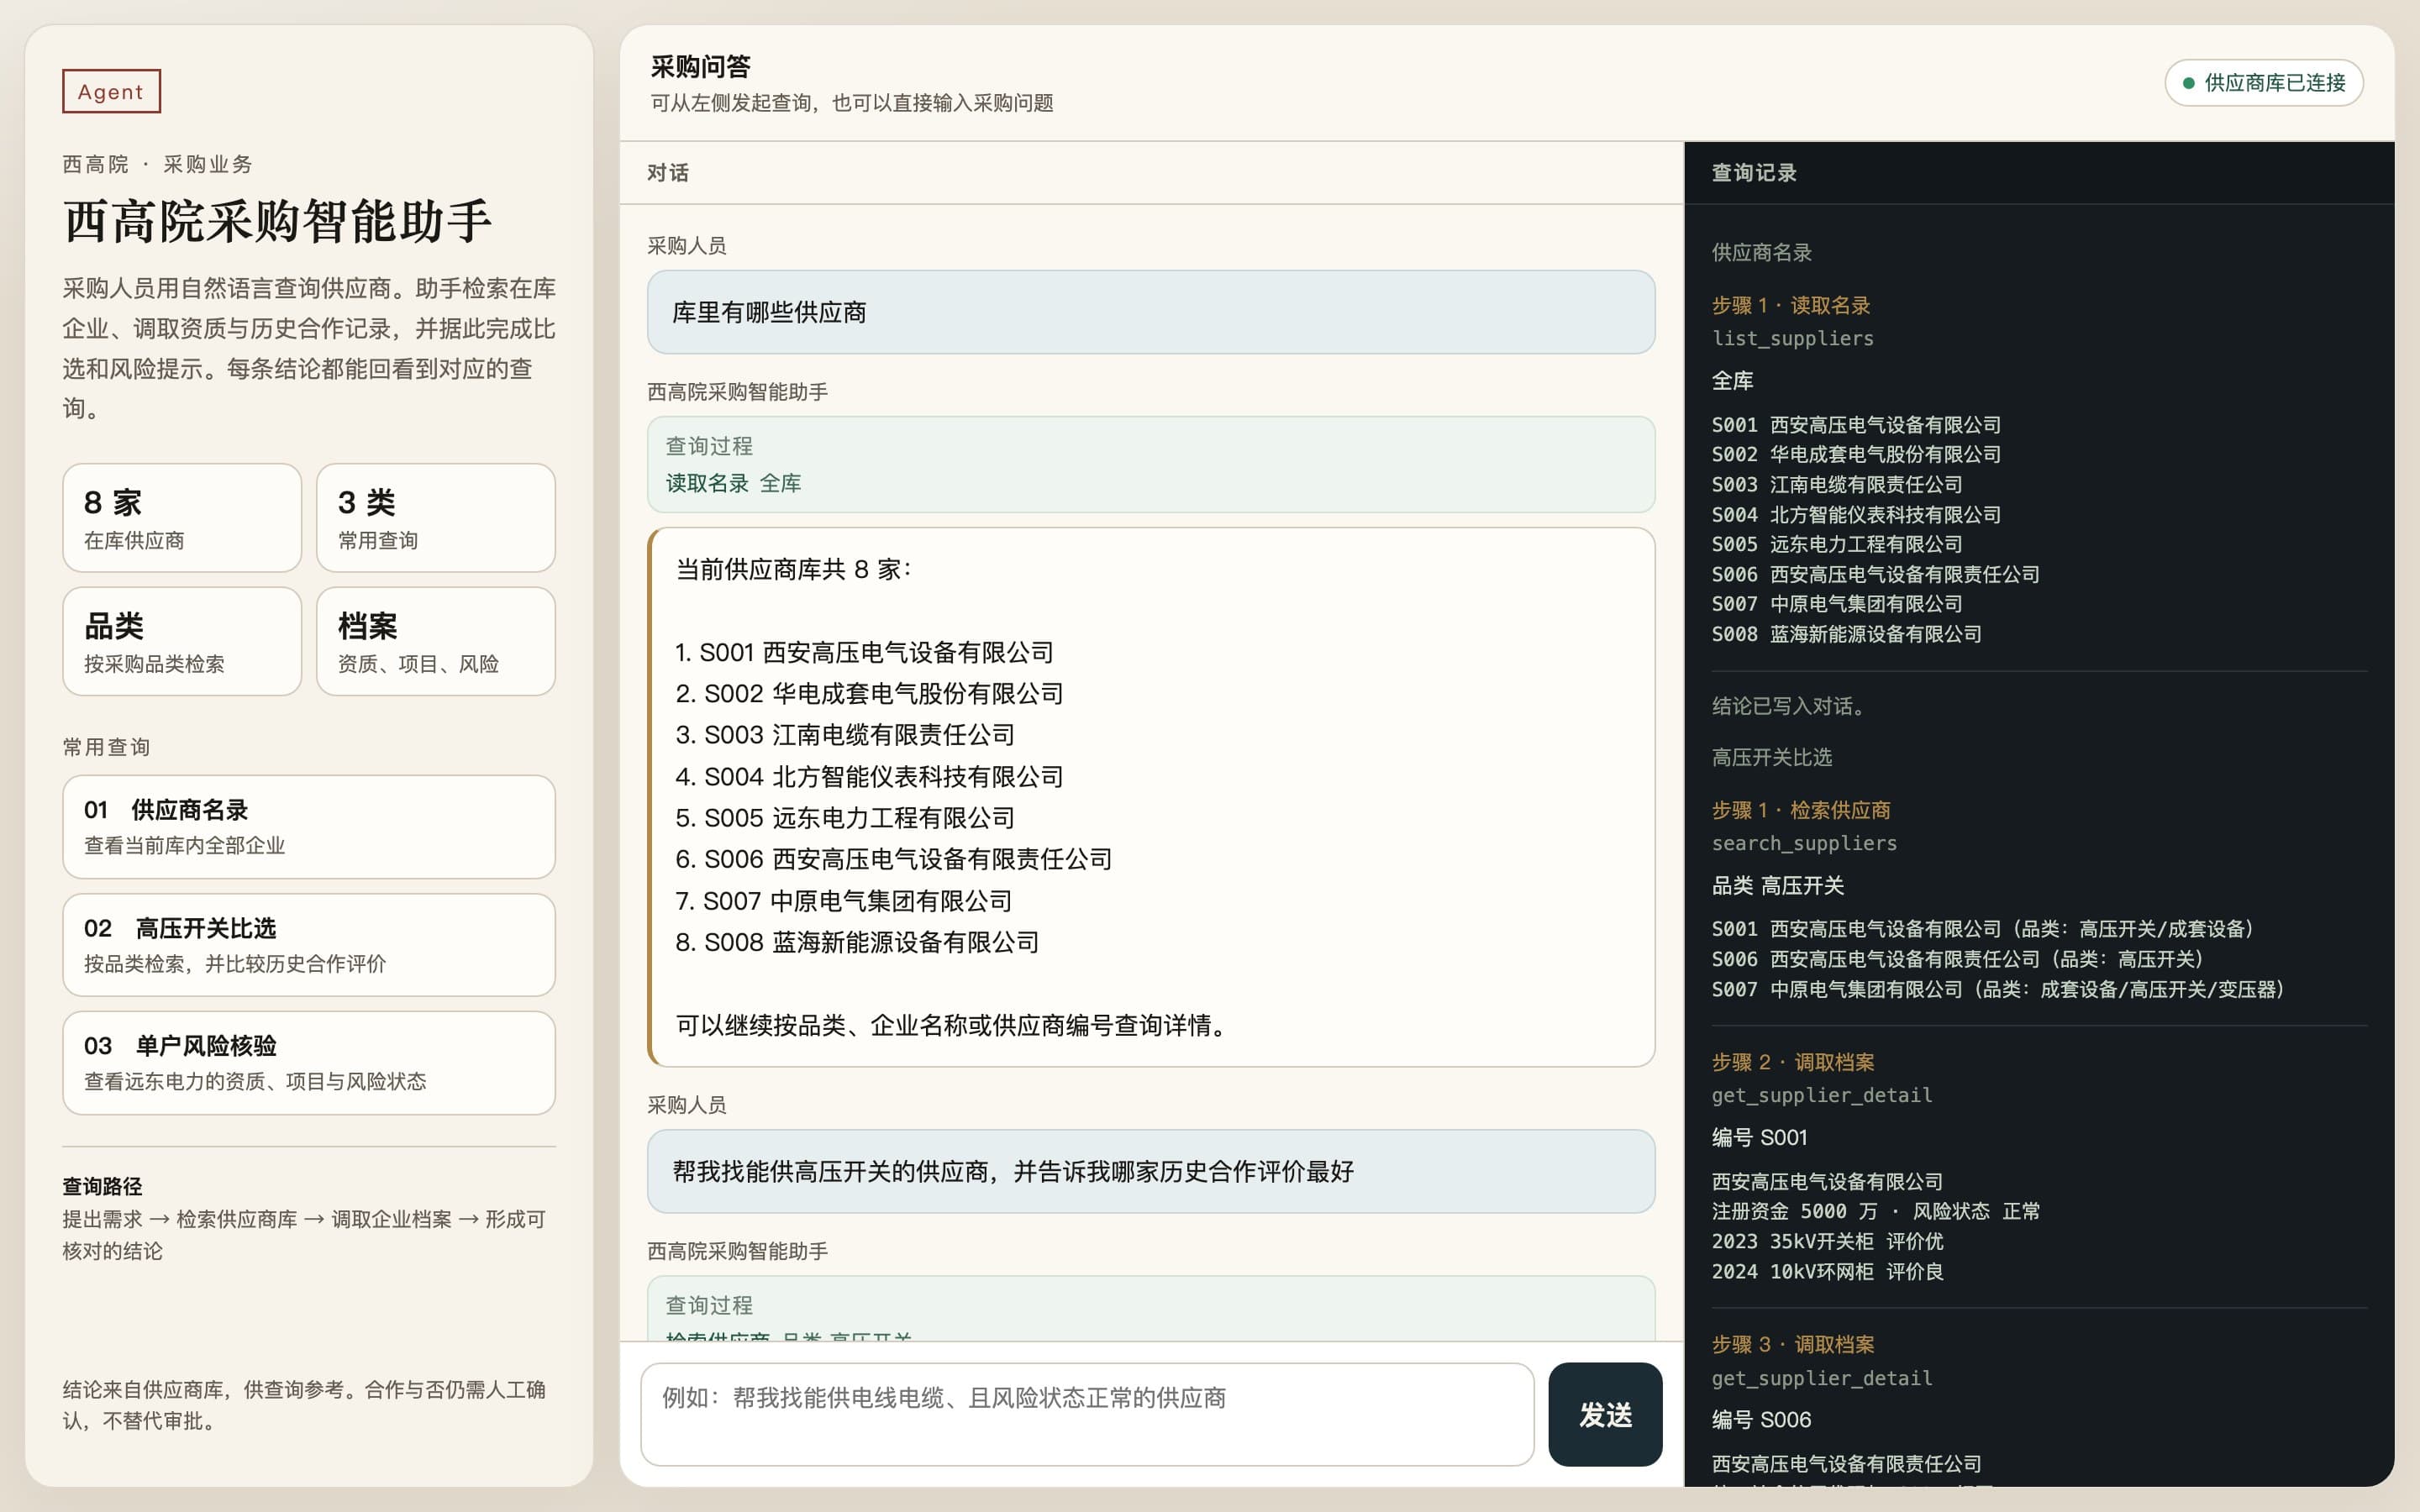Click chat list row S003 江南电缆有限责任公司
Screen dimensions: 2420x1512
(x=845, y=735)
